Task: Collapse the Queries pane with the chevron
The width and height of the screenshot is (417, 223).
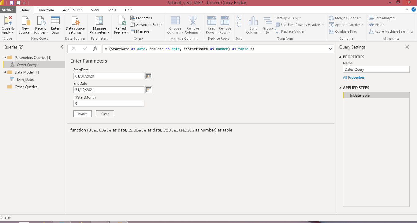Action: [x=62, y=47]
